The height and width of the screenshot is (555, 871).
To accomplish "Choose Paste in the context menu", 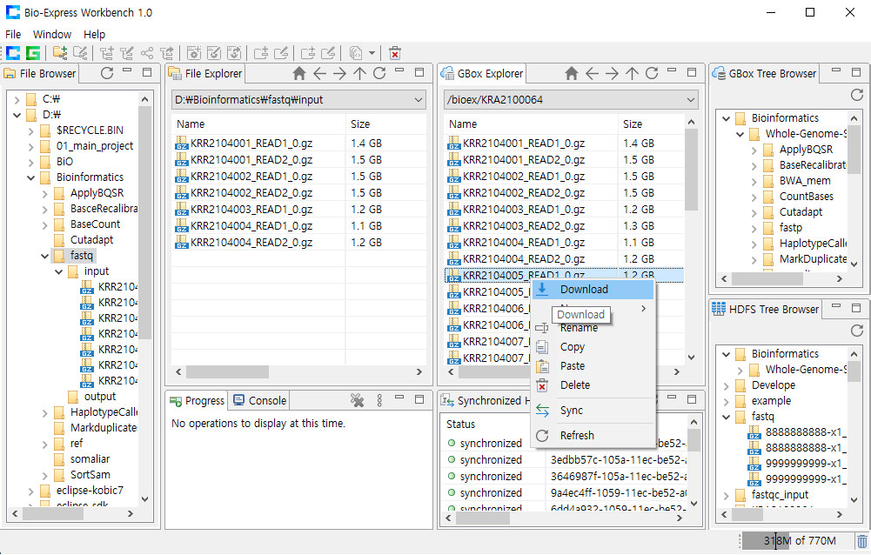I will coord(593,366).
